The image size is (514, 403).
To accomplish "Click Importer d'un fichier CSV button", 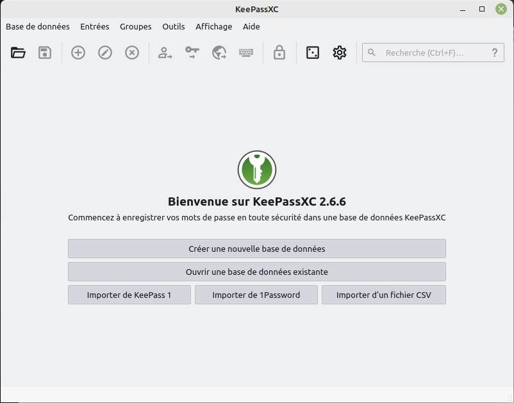I will (x=384, y=295).
